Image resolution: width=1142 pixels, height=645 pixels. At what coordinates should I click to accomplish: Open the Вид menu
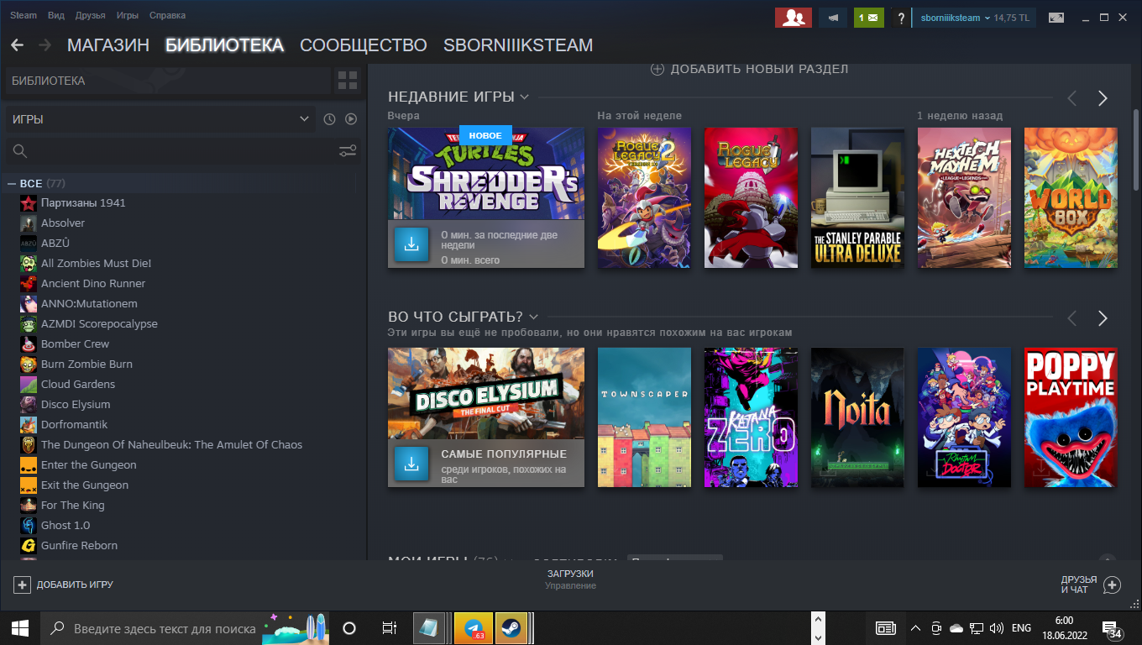click(55, 16)
